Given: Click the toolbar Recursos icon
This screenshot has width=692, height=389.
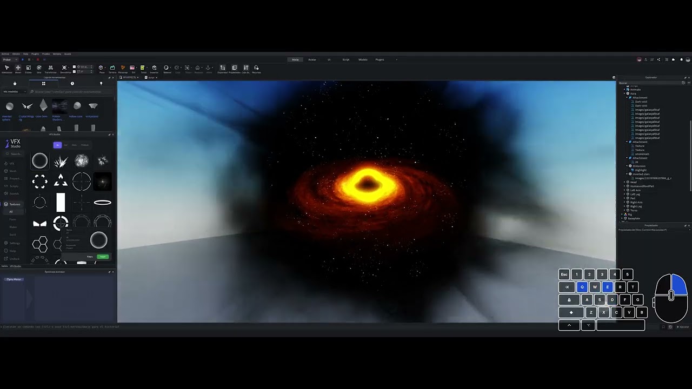Looking at the screenshot, I should [256, 69].
